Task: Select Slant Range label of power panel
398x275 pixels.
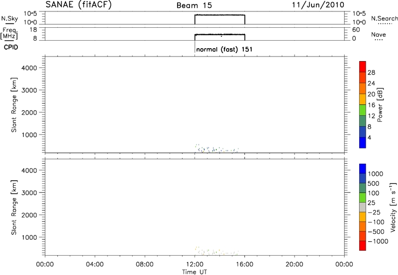Action: (14, 105)
